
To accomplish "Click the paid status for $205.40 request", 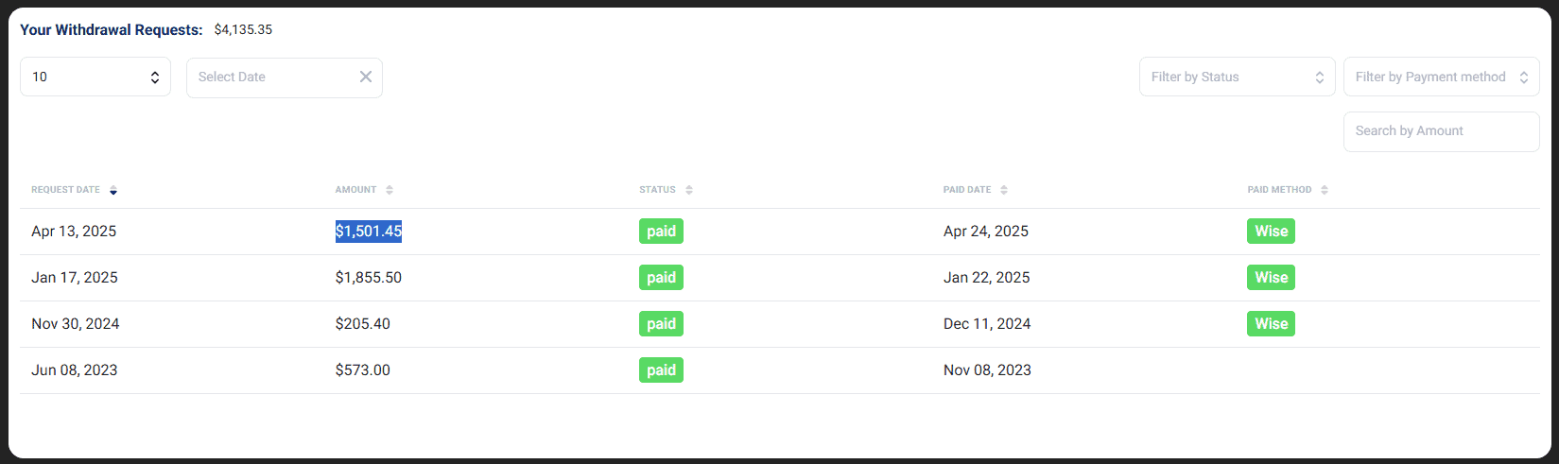I will (x=661, y=324).
